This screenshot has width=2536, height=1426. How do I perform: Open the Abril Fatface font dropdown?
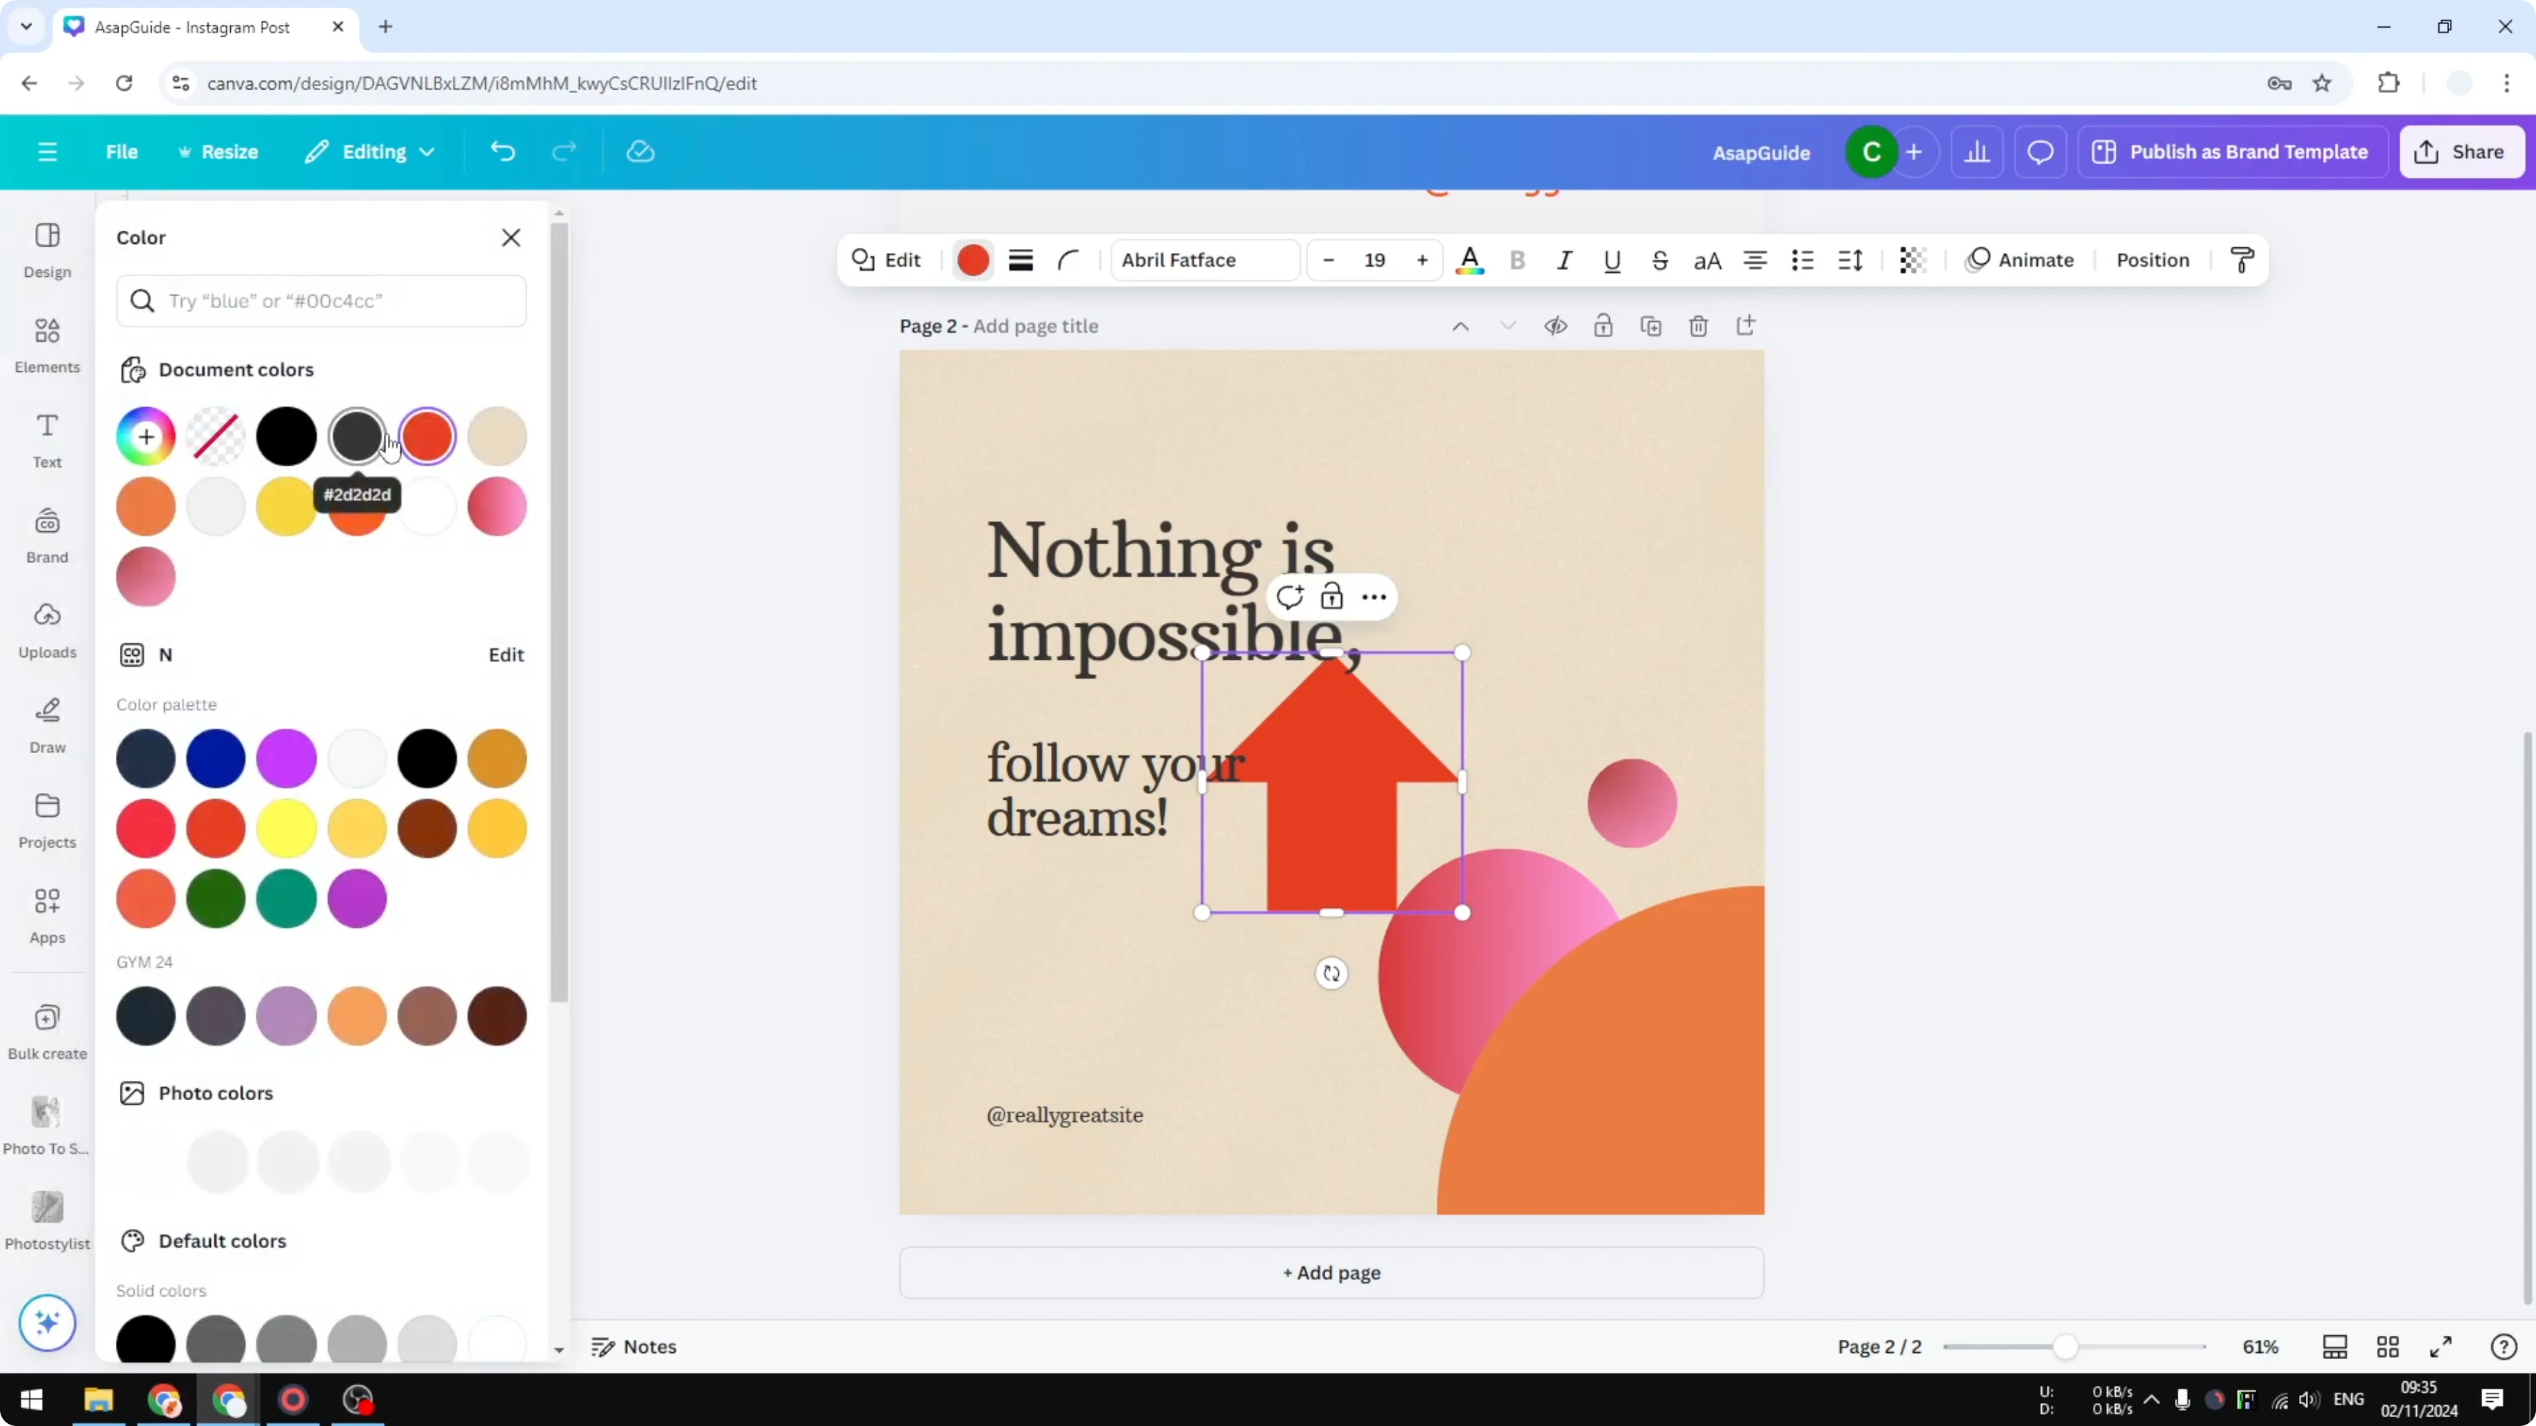[x=1203, y=260]
